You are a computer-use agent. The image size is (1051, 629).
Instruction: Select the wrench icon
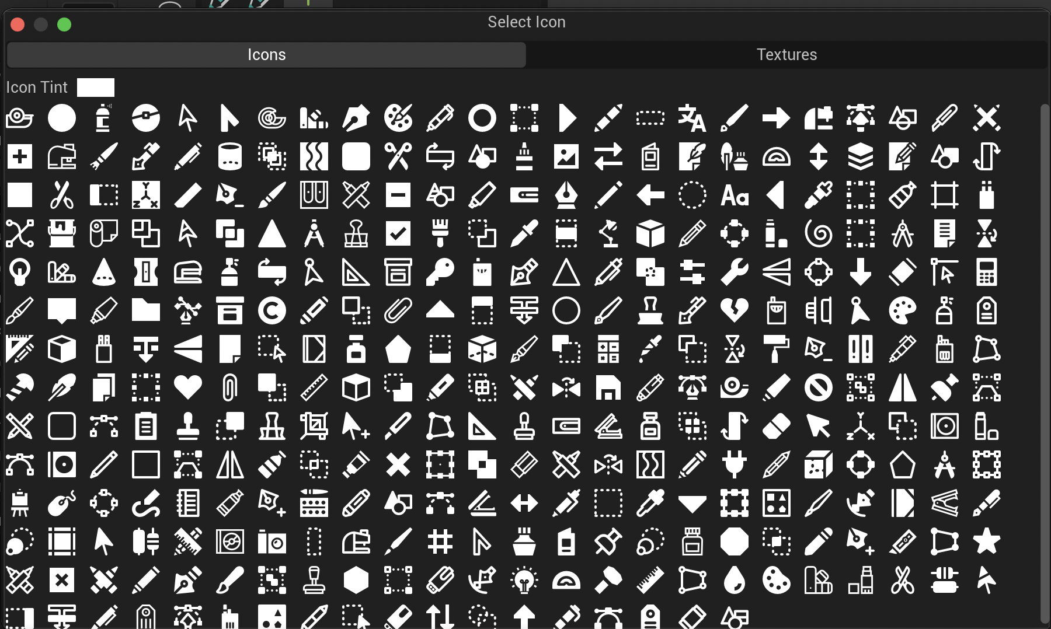pyautogui.click(x=735, y=271)
